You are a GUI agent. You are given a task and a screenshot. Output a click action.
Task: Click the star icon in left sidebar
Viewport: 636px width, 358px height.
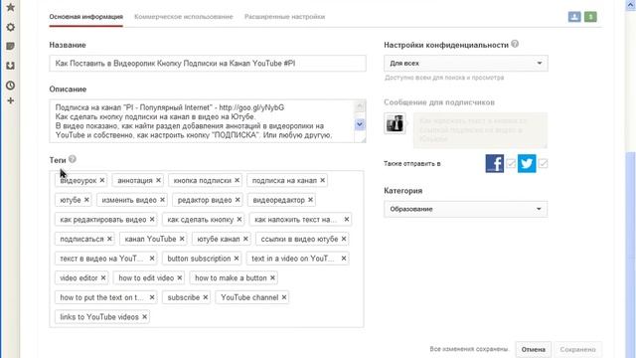pos(11,7)
